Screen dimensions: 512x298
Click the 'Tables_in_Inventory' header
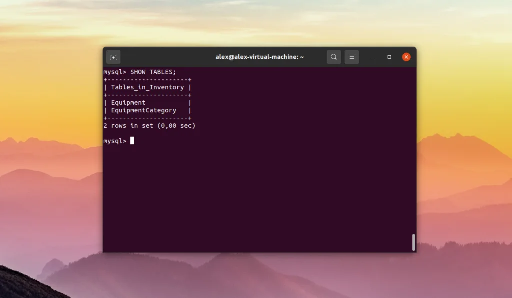(x=147, y=87)
